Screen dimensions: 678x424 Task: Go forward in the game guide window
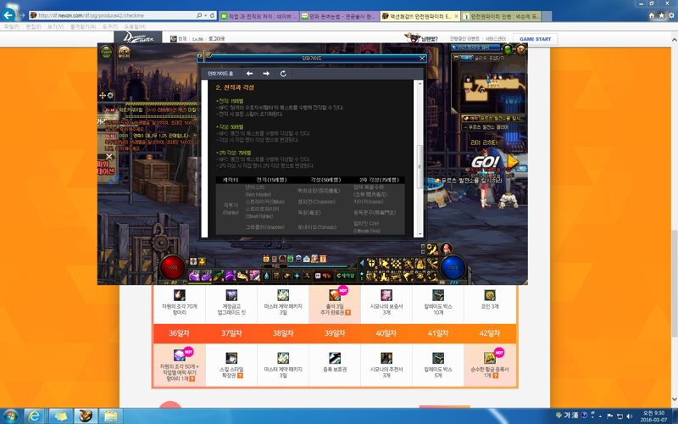click(266, 74)
